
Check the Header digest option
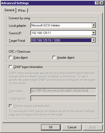54,58
